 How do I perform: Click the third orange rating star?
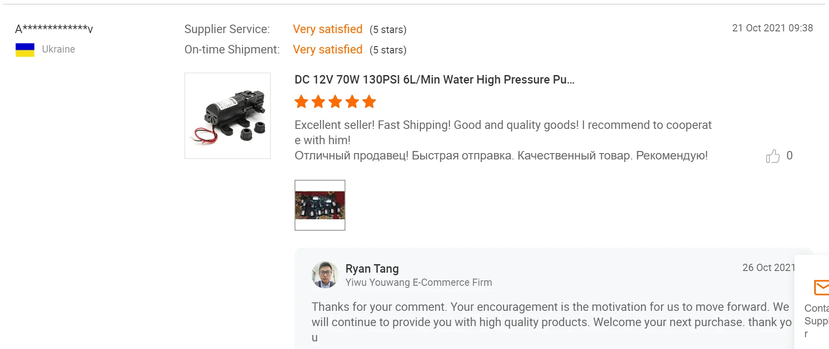coord(335,102)
